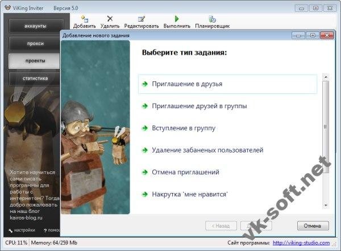Click green arrow beside Отмена приглашений
Viewport: 341px width, 251px height.
145,172
